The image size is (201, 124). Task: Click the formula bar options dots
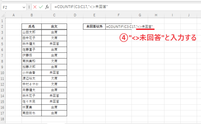[29, 7]
